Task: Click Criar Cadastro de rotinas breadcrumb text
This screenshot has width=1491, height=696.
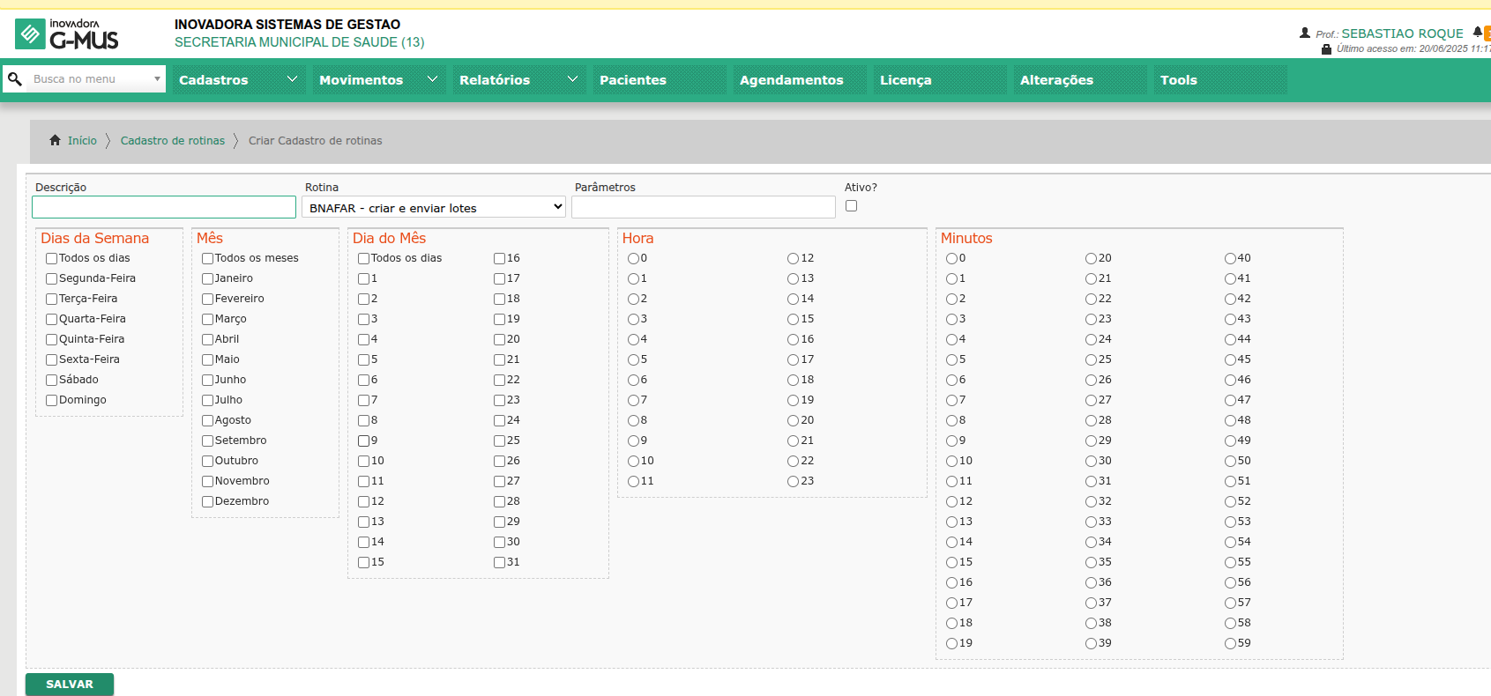Action: (x=316, y=141)
